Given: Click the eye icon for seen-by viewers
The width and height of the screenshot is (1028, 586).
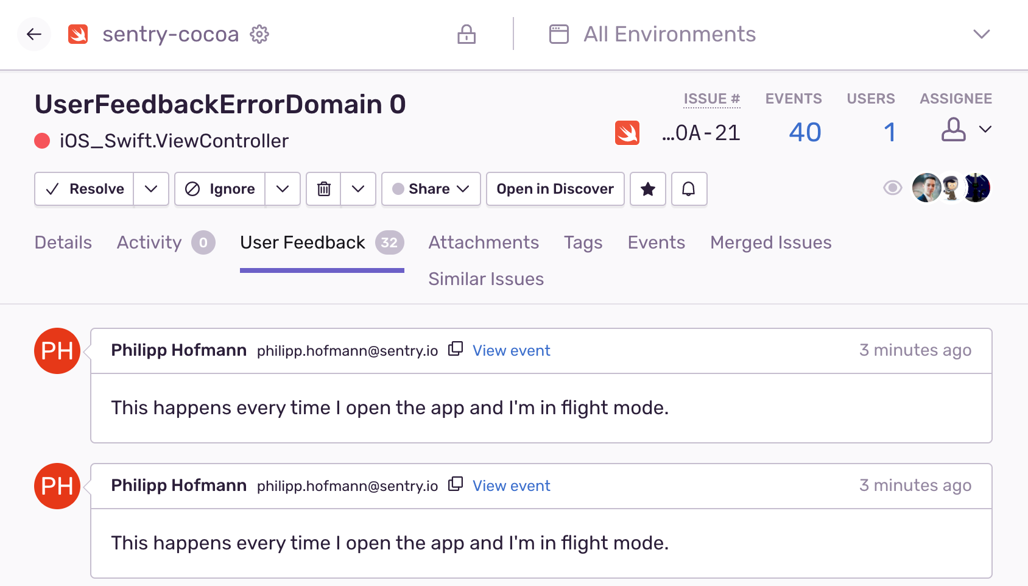Looking at the screenshot, I should tap(893, 188).
